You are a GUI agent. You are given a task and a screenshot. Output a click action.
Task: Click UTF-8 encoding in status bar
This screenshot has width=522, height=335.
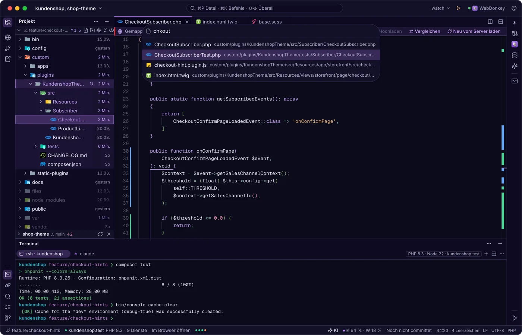click(x=497, y=331)
